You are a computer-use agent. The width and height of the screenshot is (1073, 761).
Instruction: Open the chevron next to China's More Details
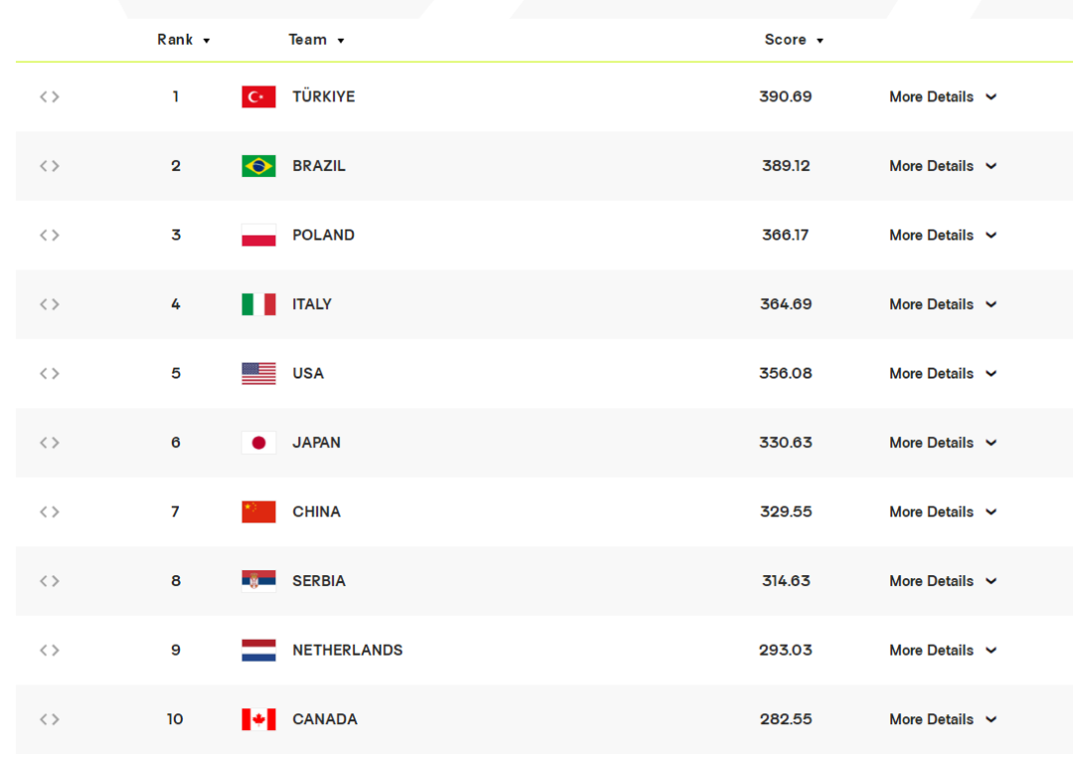(x=991, y=512)
